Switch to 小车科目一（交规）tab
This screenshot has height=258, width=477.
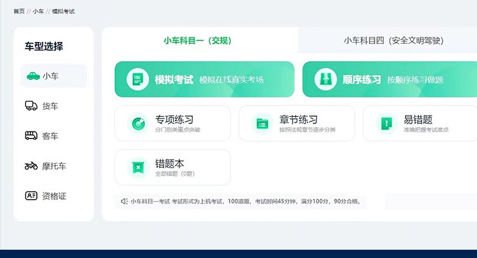click(197, 41)
